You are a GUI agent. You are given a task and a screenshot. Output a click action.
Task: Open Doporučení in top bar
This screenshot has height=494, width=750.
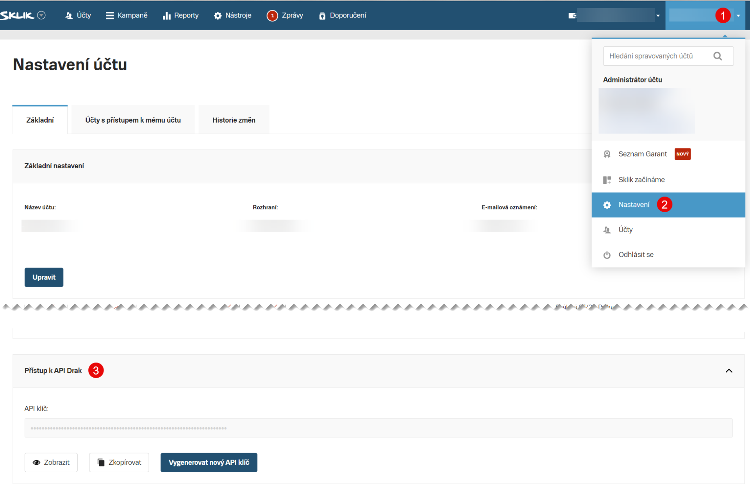[x=342, y=15]
